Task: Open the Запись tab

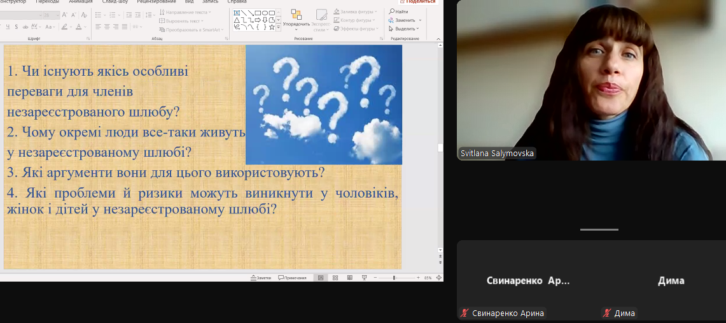Action: click(x=210, y=1)
